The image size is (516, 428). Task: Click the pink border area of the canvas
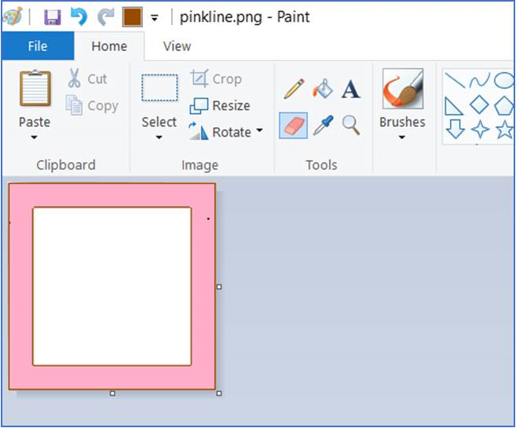pyautogui.click(x=112, y=378)
